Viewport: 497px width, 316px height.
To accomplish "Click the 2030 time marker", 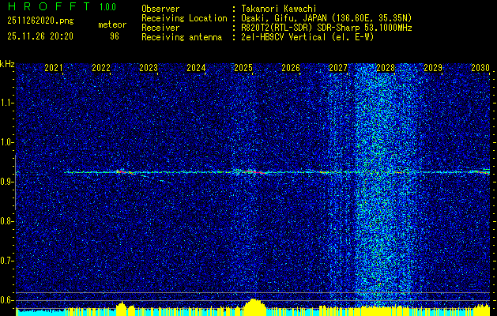I will pos(480,68).
